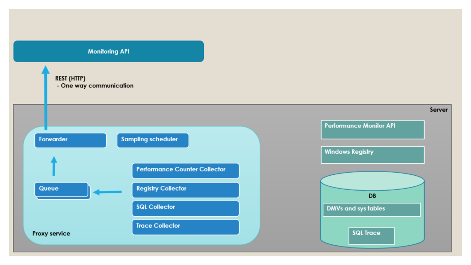Screen dimensions: 471x265
Task: Select the Proxy service label
Action: (x=51, y=234)
